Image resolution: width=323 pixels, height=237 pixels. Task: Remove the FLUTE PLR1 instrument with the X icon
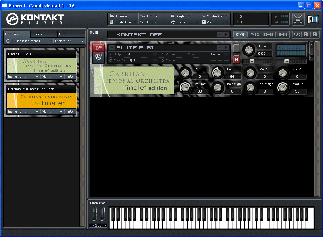click(x=311, y=45)
